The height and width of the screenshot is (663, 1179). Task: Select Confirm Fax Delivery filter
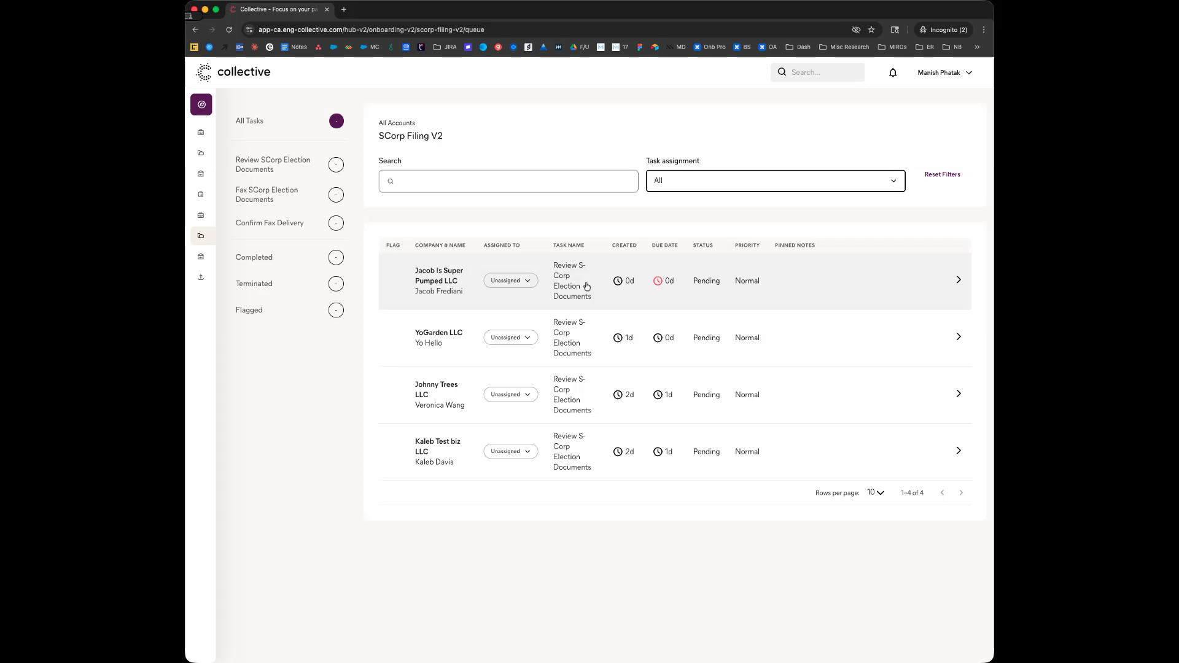pos(270,223)
